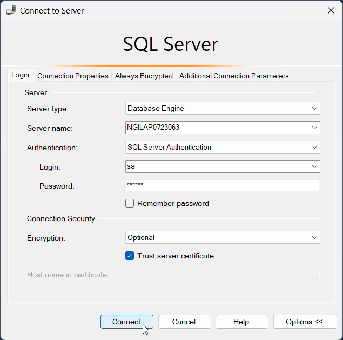343x340 pixels.
Task: Click the Connect to Server window icon
Action: point(11,10)
